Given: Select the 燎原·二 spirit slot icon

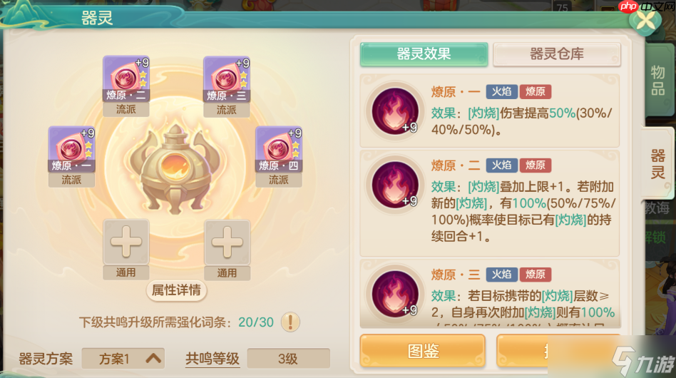Looking at the screenshot, I should [x=126, y=78].
